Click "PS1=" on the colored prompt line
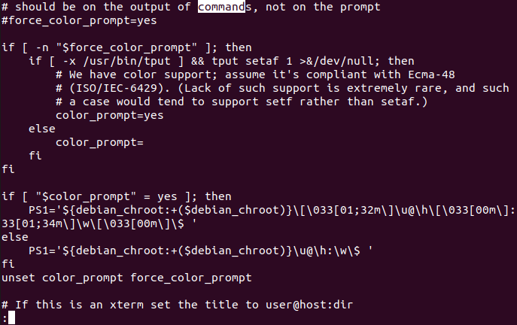This screenshot has height=325, width=517. tap(42, 210)
